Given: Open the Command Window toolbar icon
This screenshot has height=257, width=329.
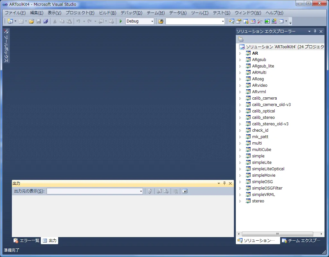Looking at the screenshot, I should tap(281, 21).
